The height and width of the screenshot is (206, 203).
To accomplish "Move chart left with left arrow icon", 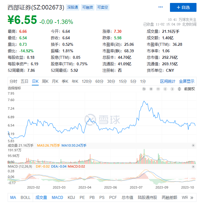I will tap(165, 89).
